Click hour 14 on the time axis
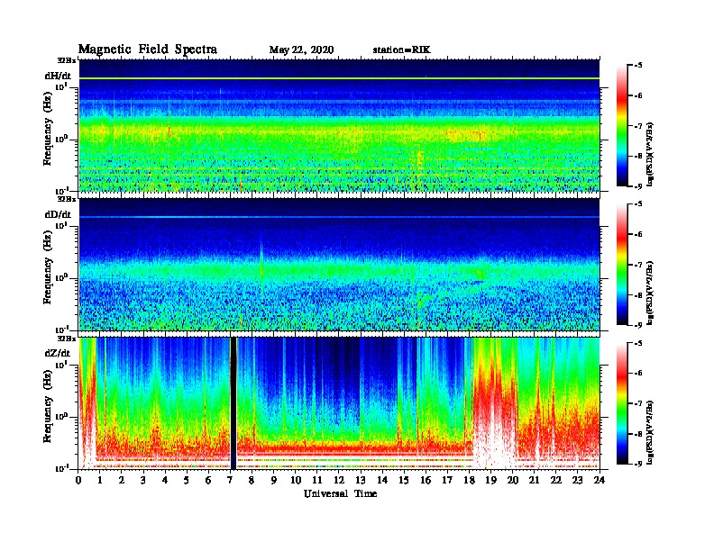This screenshot has height=551, width=714. (382, 480)
